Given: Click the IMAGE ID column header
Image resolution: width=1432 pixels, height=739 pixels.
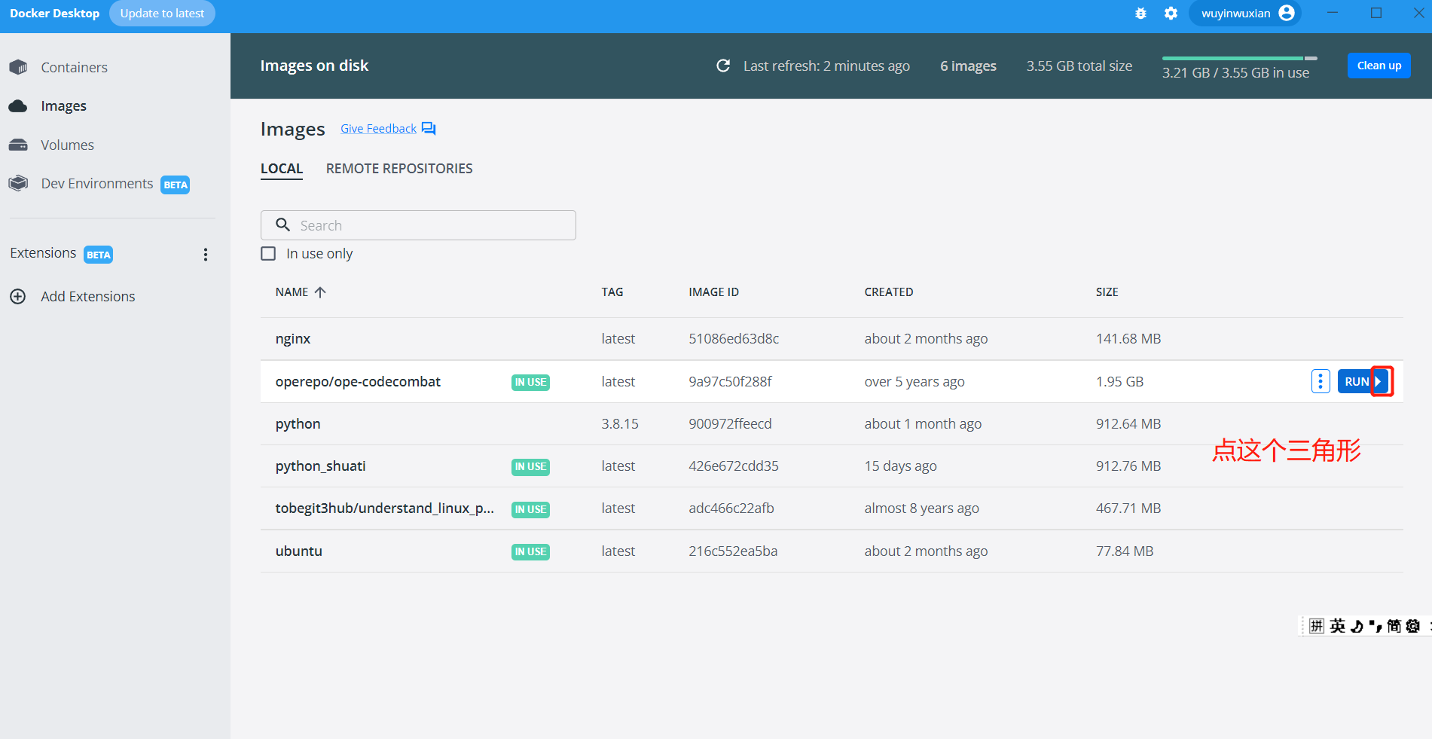Looking at the screenshot, I should point(713,292).
